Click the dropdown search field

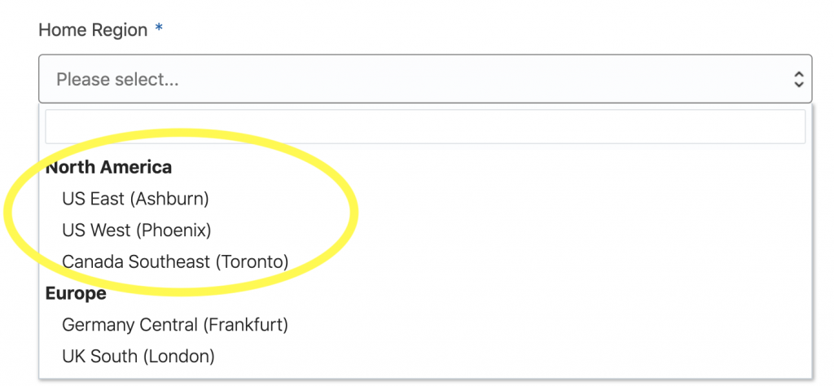coord(424,127)
